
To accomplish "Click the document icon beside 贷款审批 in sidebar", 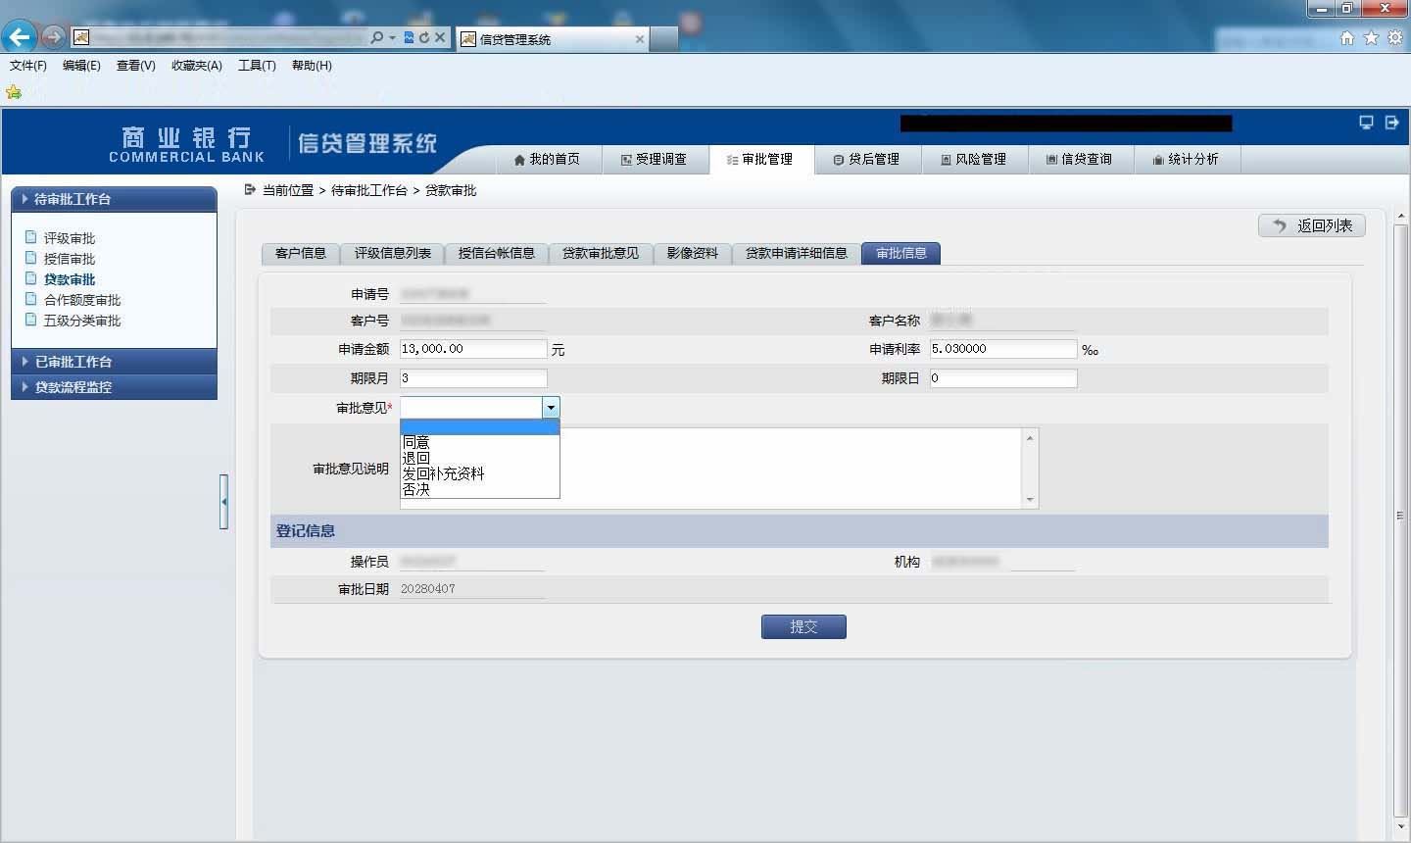I will (x=30, y=278).
